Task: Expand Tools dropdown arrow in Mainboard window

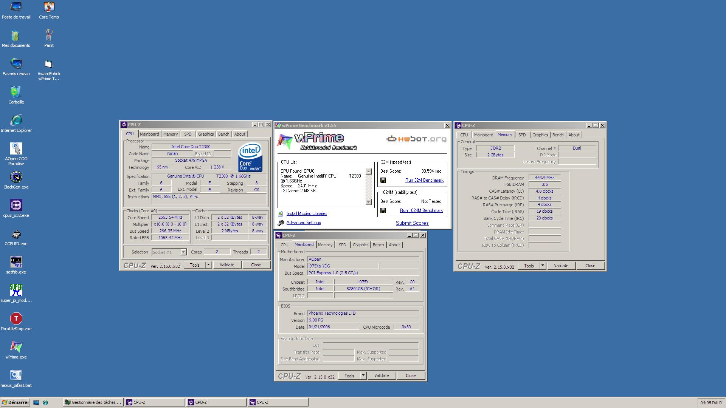Action: click(x=363, y=376)
